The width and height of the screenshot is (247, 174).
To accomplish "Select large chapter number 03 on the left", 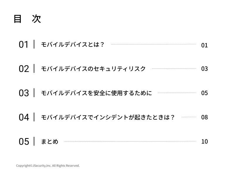I will 24,93.
